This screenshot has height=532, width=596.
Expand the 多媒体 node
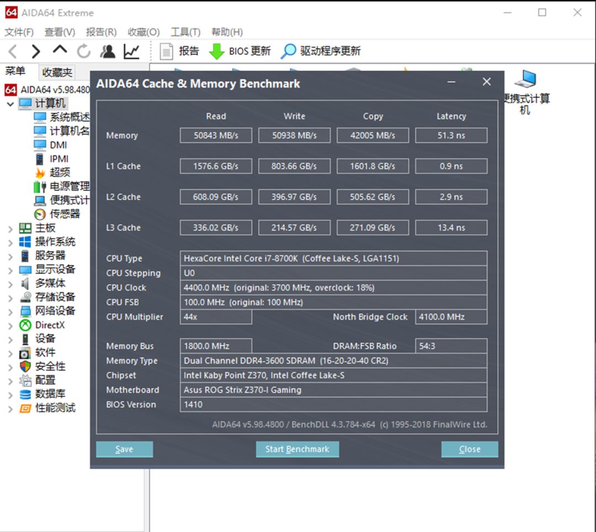(10, 284)
